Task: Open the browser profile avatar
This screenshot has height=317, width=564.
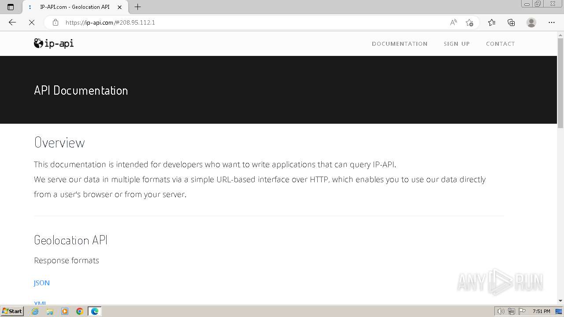Action: coord(531,22)
